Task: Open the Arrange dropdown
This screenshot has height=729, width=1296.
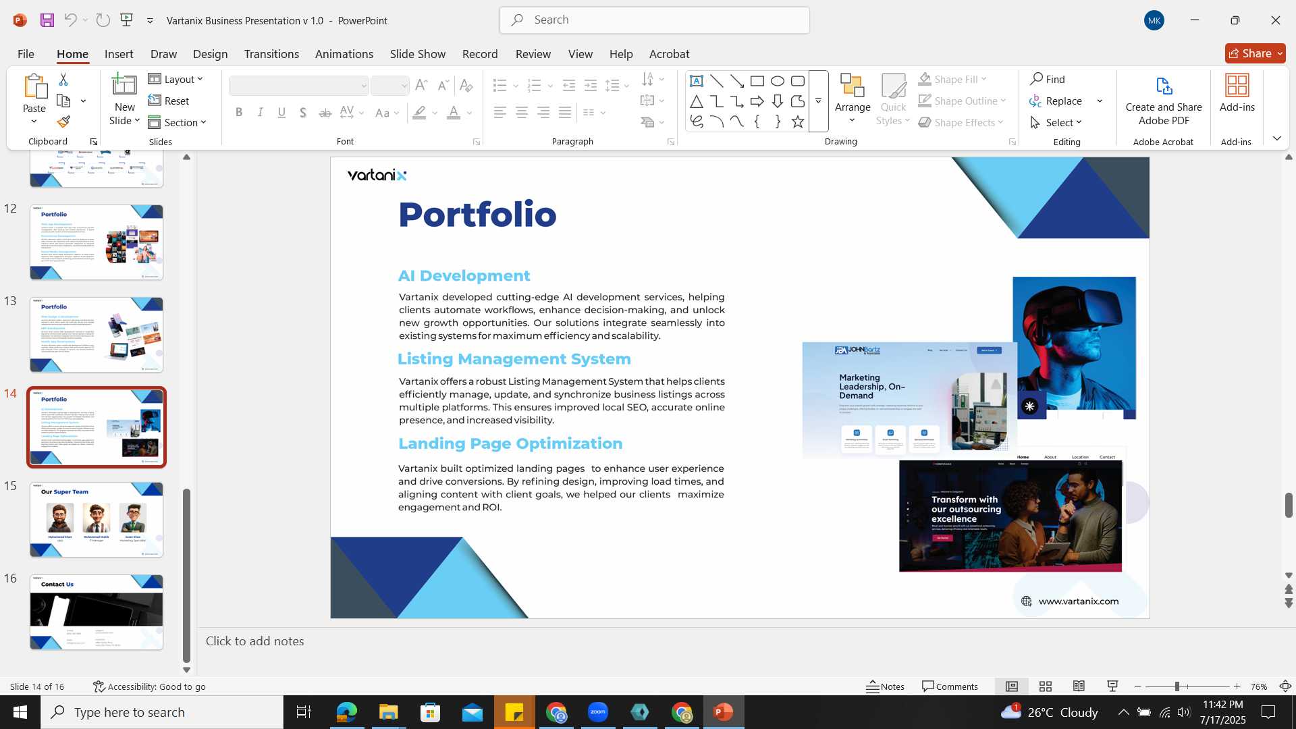Action: click(853, 100)
